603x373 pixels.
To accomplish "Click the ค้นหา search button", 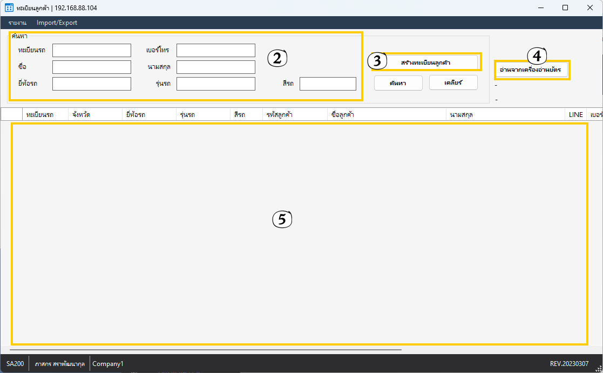I will tap(397, 82).
